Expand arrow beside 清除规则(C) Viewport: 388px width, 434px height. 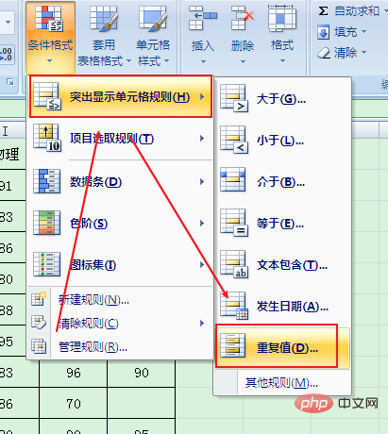[202, 323]
